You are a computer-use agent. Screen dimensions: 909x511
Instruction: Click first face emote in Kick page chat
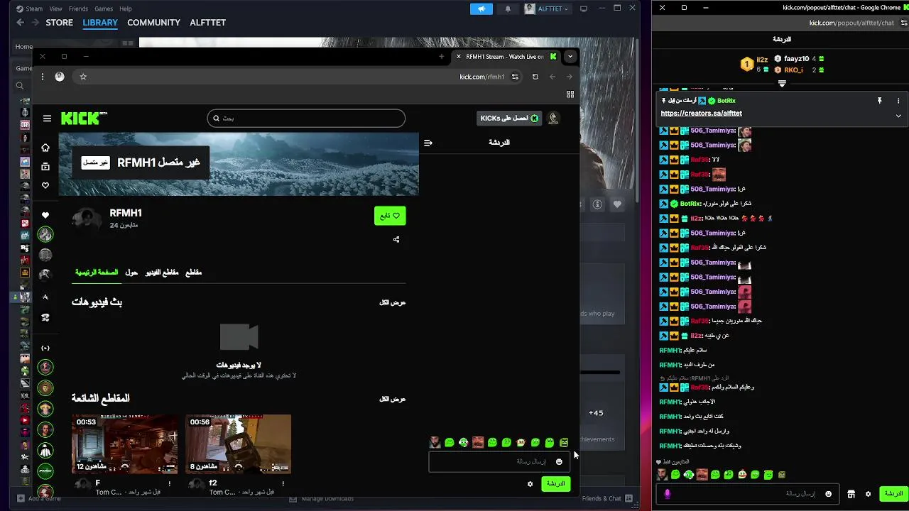[435, 442]
